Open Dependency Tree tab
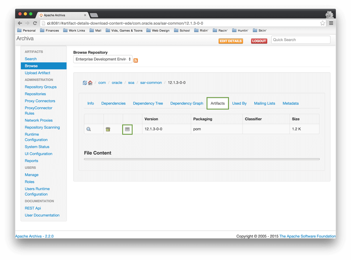This screenshot has width=351, height=260. 148,103
